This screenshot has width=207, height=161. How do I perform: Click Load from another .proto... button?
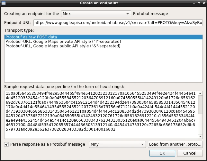175,144
